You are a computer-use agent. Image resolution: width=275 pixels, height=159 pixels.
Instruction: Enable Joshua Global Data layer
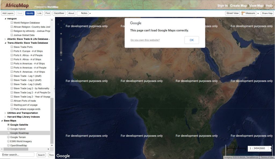coord(12,35)
